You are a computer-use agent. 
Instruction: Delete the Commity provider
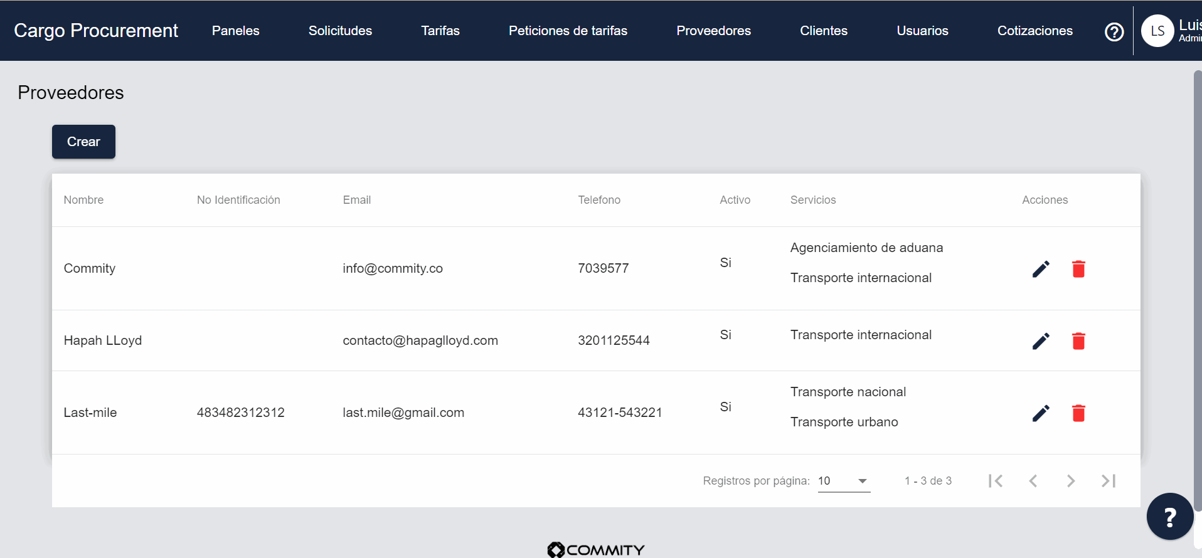click(1078, 269)
